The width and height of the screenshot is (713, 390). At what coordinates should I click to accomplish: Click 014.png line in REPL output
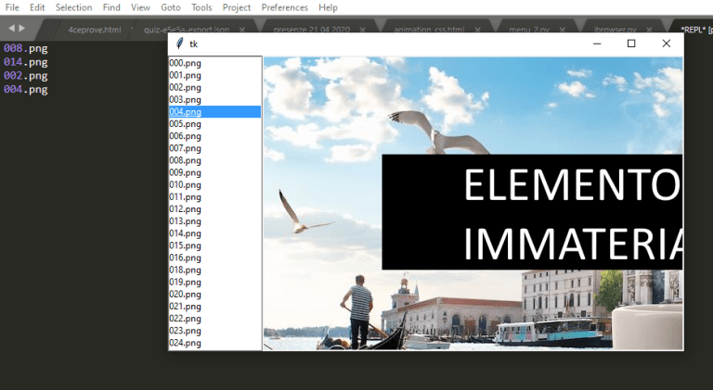25,62
